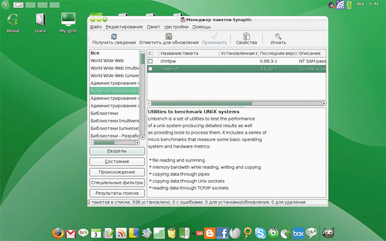Open the box dock icon

(x=299, y=233)
